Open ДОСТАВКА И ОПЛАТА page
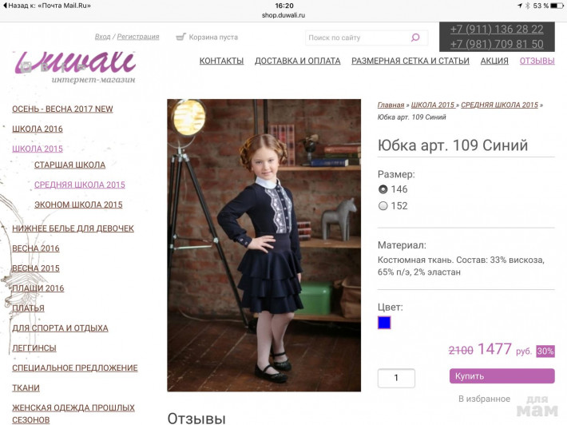This screenshot has width=567, height=425. coord(298,61)
